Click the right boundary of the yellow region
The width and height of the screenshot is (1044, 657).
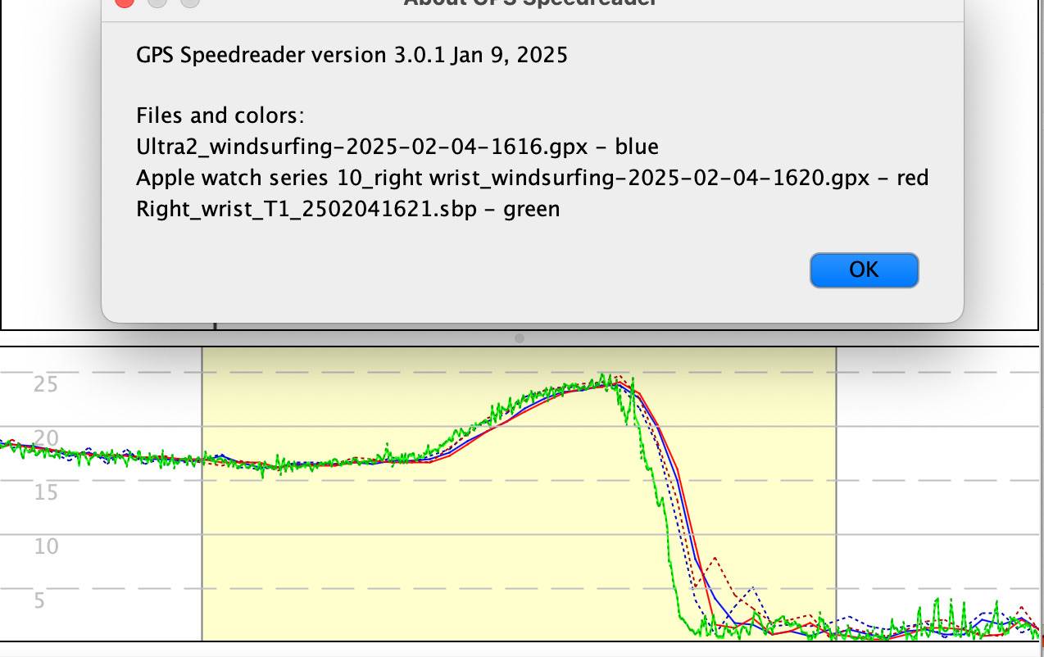click(834, 492)
